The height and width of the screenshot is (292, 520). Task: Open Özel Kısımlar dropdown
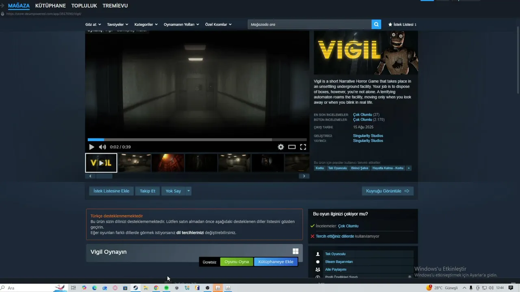(219, 24)
